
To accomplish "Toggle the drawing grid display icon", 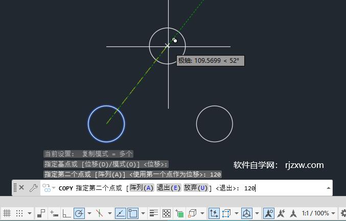I will (x=7, y=213).
